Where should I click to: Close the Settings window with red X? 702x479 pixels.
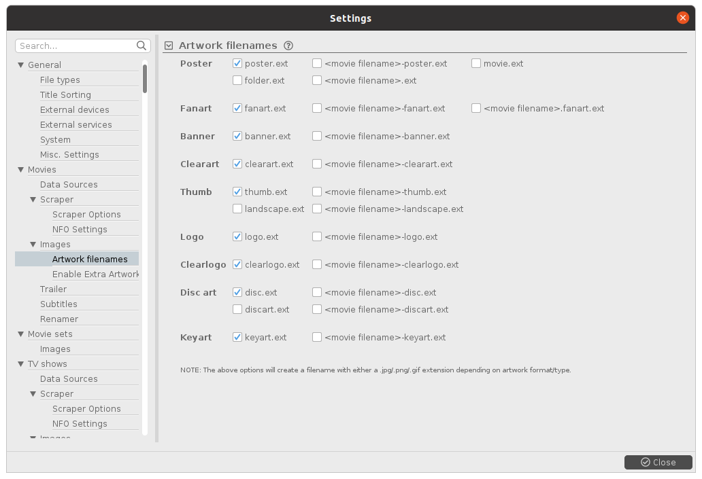pyautogui.click(x=683, y=18)
